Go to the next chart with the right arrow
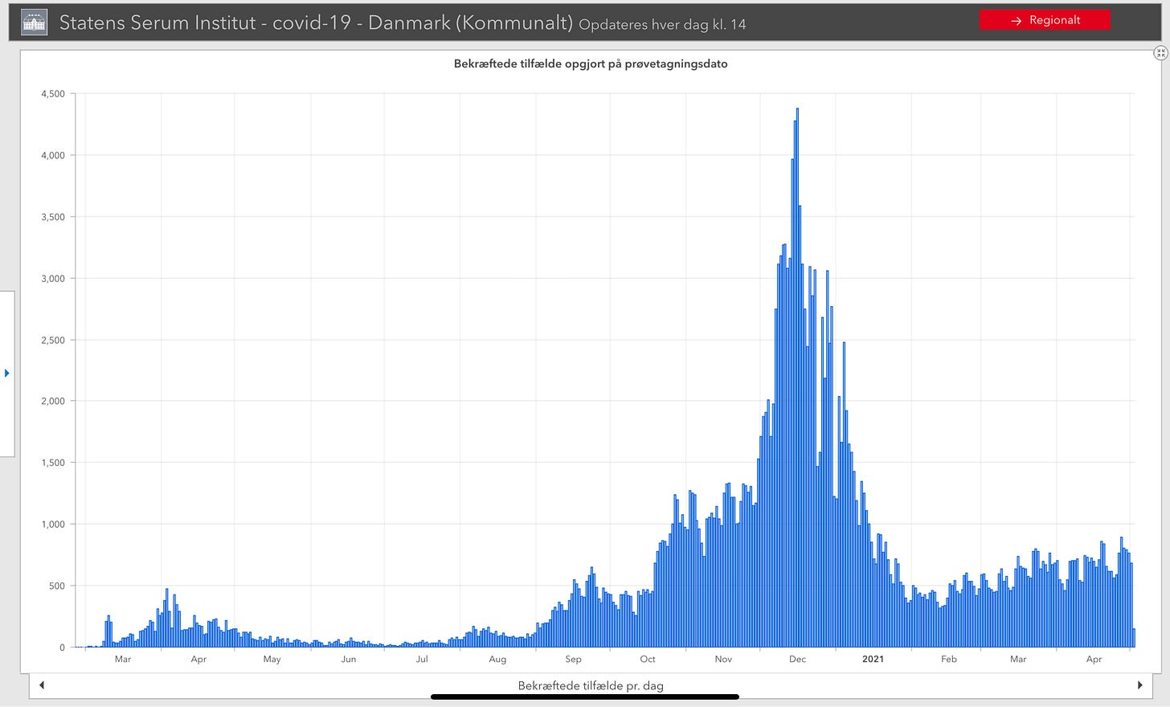 [1139, 685]
